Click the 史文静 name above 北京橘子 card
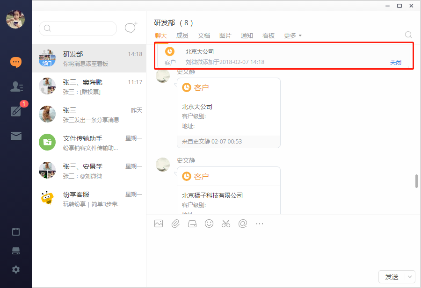 (186, 160)
